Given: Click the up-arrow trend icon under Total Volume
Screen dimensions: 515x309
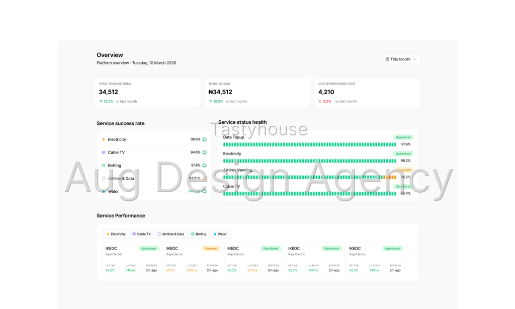Looking at the screenshot, I should click(x=210, y=101).
